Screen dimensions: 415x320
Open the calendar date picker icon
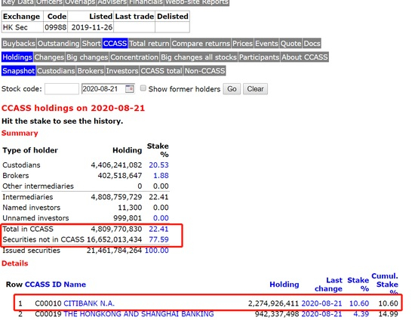click(130, 89)
